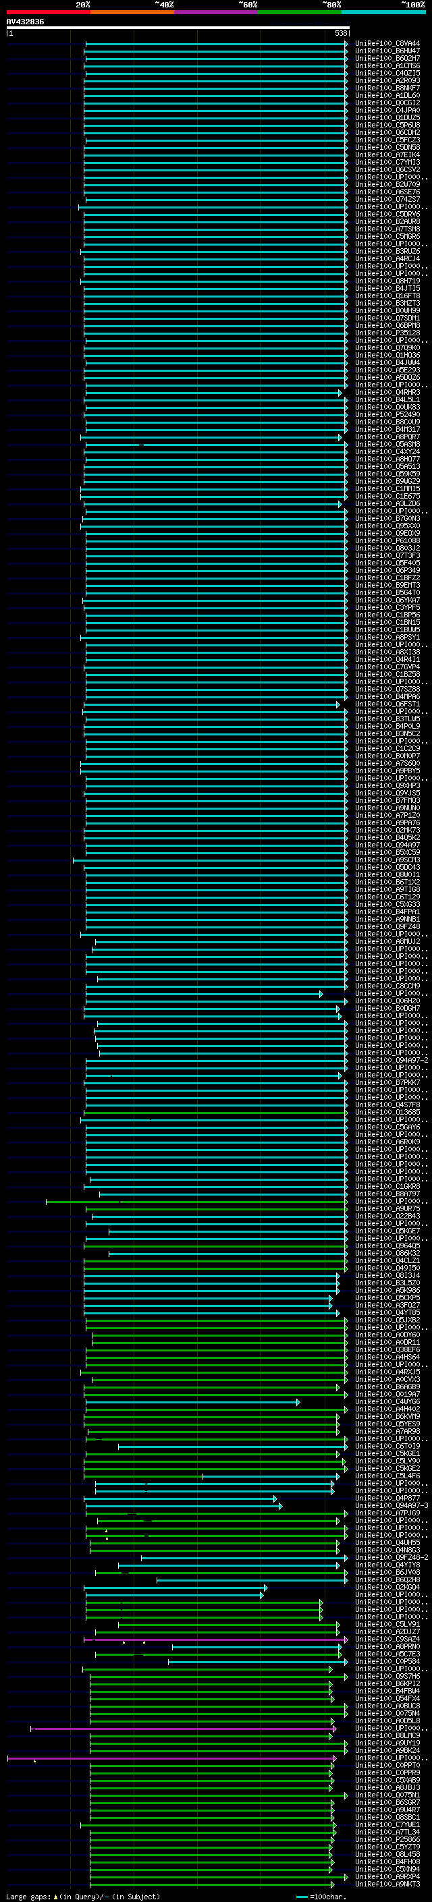The width and height of the screenshot is (432, 1902).
Task: Select hit label UniRef100_P35128
Action: [x=387, y=333]
